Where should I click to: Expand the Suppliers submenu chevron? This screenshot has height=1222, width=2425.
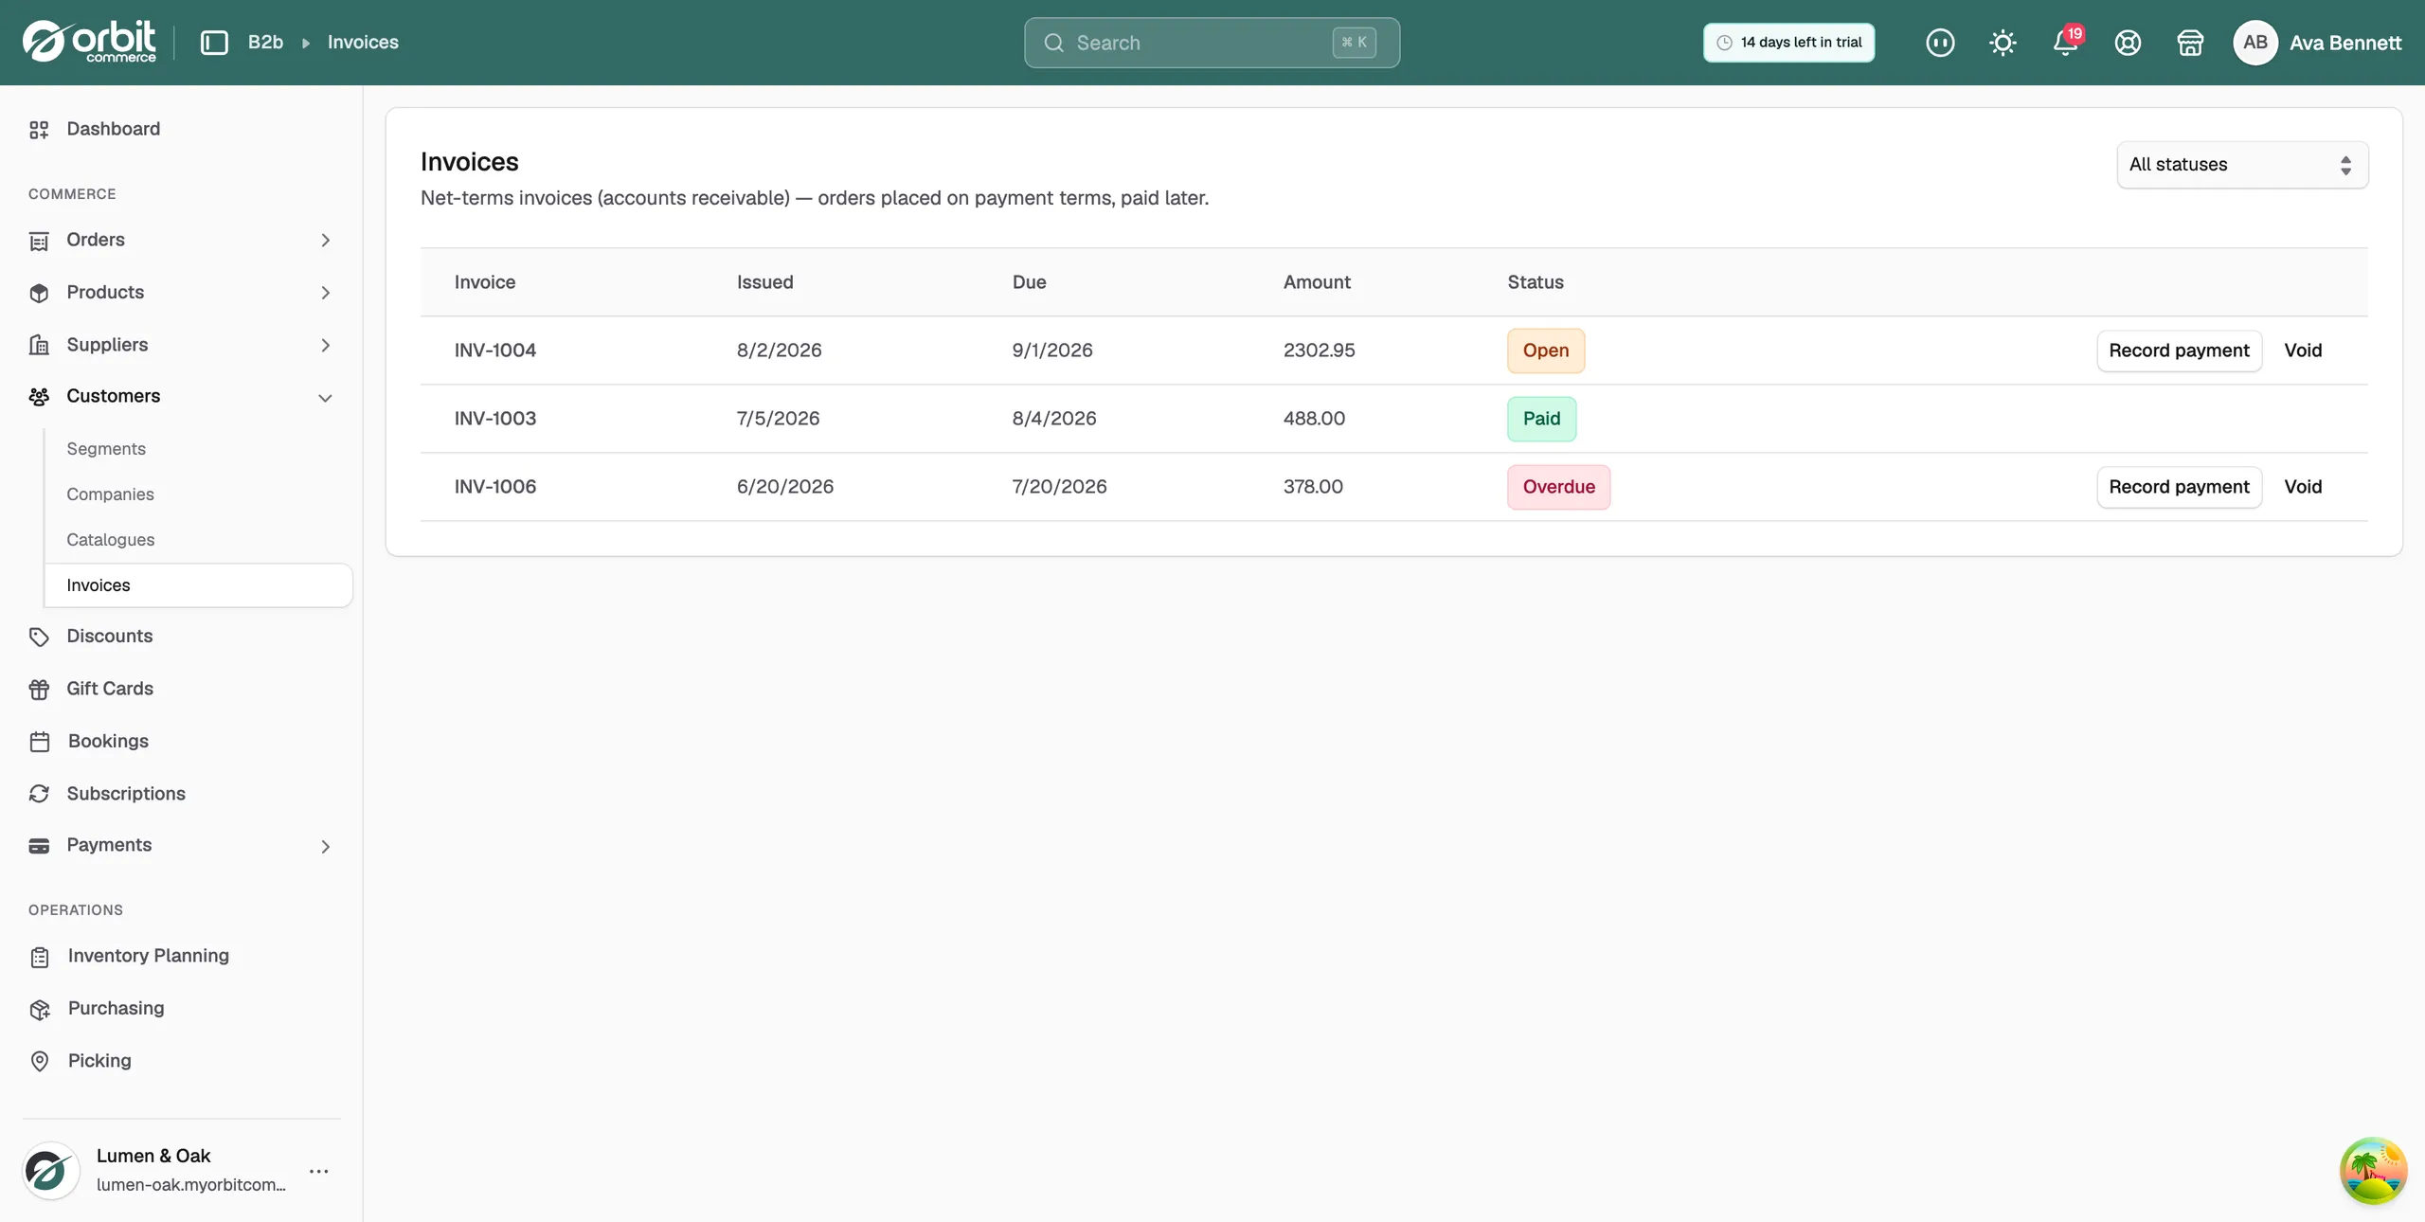click(x=325, y=345)
